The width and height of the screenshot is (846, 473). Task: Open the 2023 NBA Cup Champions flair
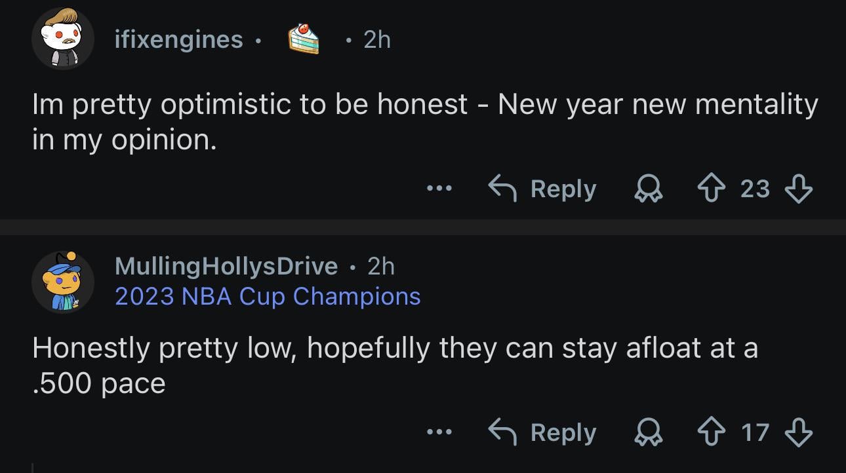pyautogui.click(x=267, y=296)
